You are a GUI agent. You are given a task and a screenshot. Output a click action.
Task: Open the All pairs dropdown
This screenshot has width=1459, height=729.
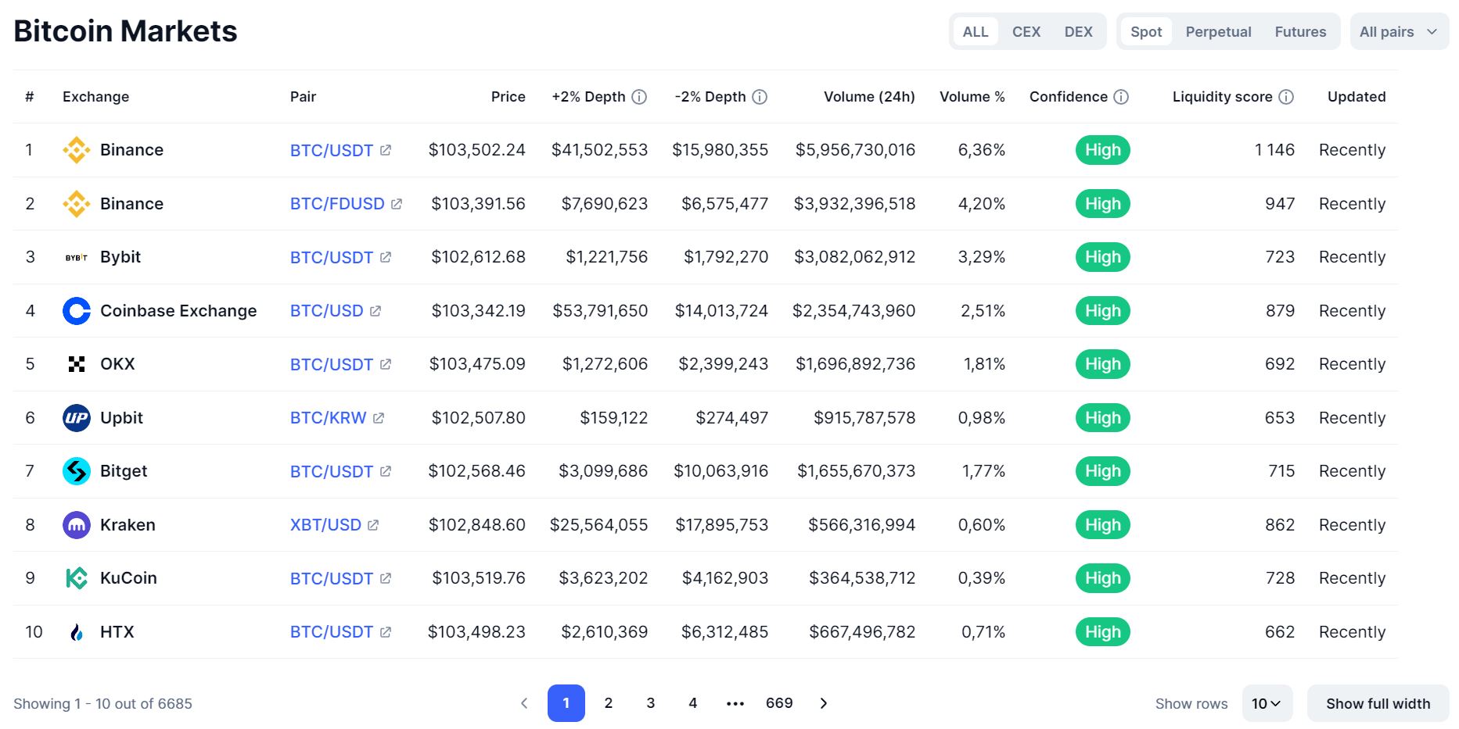(x=1399, y=32)
